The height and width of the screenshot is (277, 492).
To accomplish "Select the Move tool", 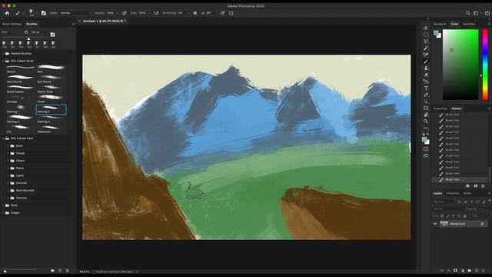I will pyautogui.click(x=426, y=28).
